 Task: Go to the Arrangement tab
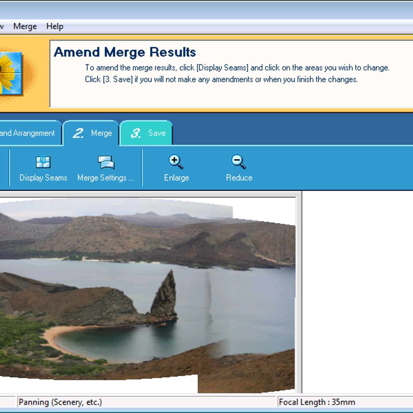(30, 133)
